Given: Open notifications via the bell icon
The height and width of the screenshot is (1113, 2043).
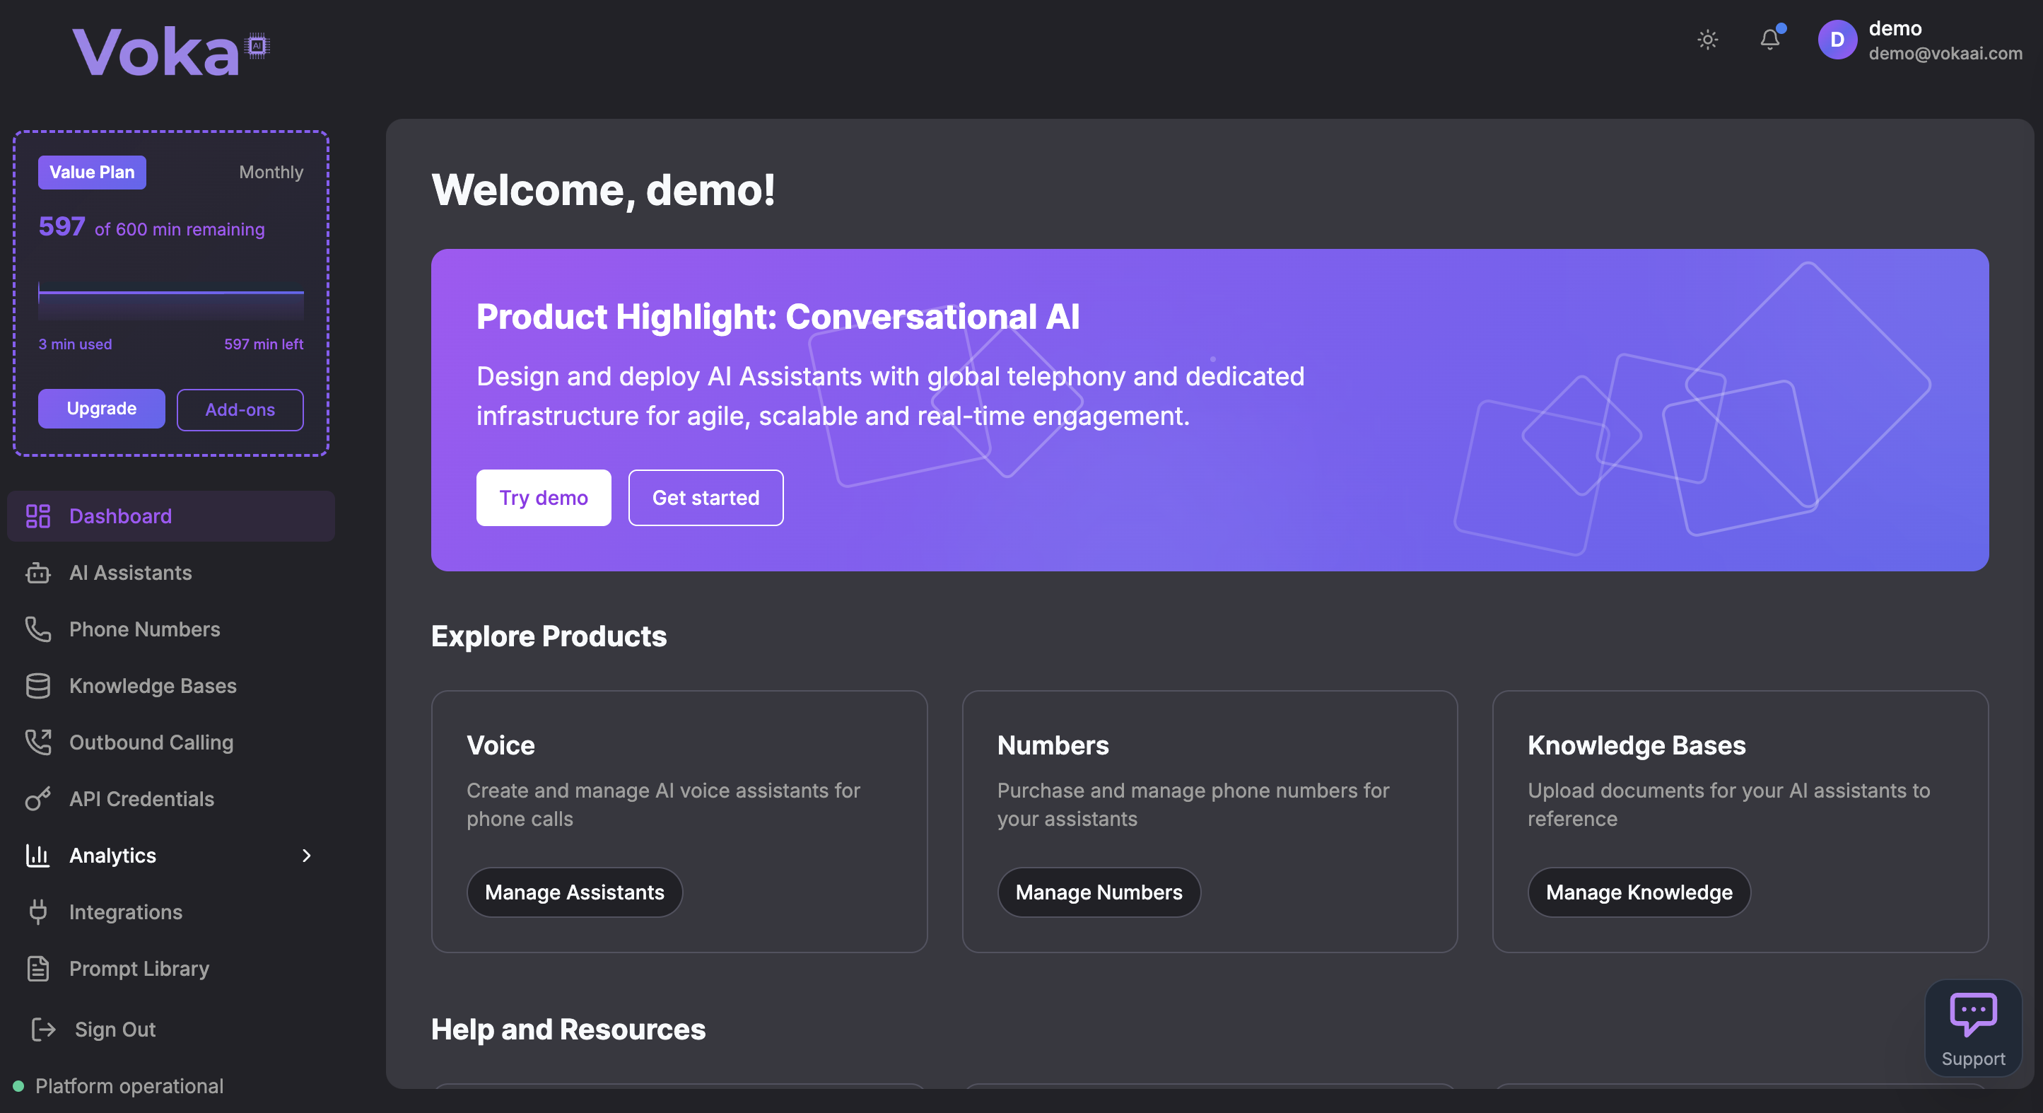Looking at the screenshot, I should tap(1769, 40).
